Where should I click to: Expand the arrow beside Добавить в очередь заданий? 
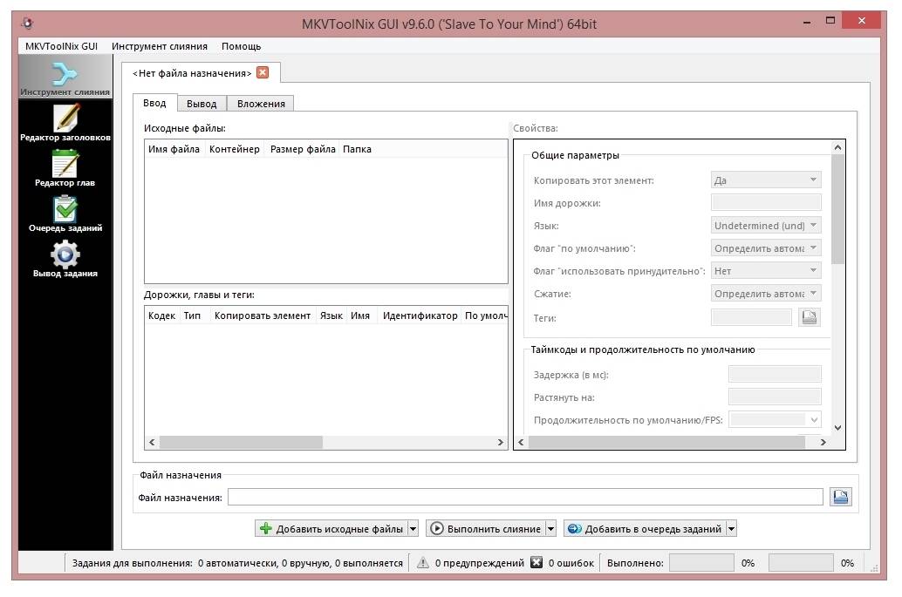pyautogui.click(x=731, y=529)
